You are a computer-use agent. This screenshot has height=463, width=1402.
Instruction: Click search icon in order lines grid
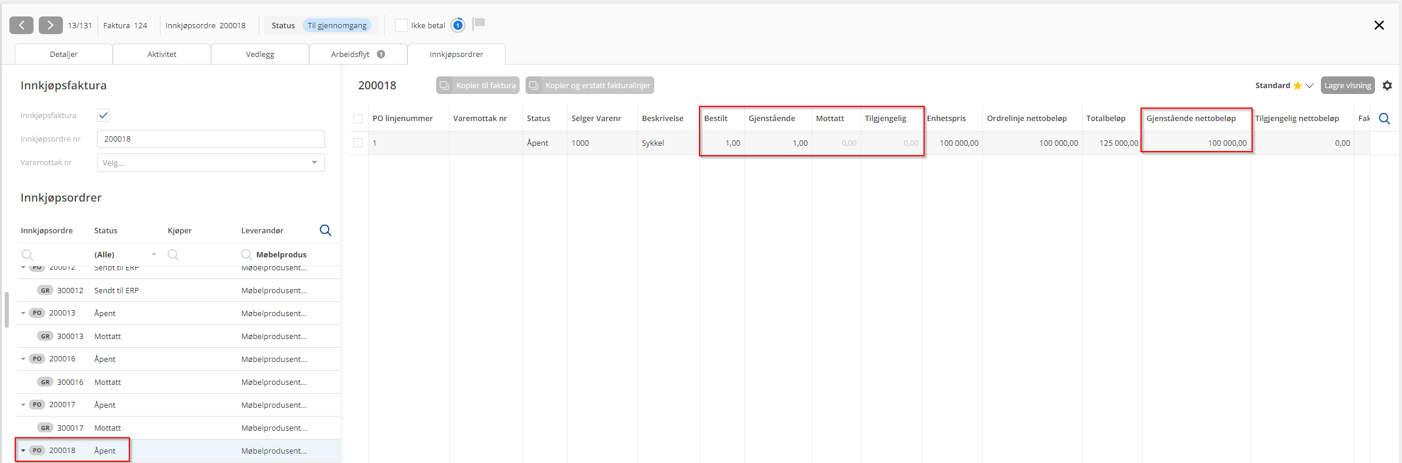(x=1384, y=119)
